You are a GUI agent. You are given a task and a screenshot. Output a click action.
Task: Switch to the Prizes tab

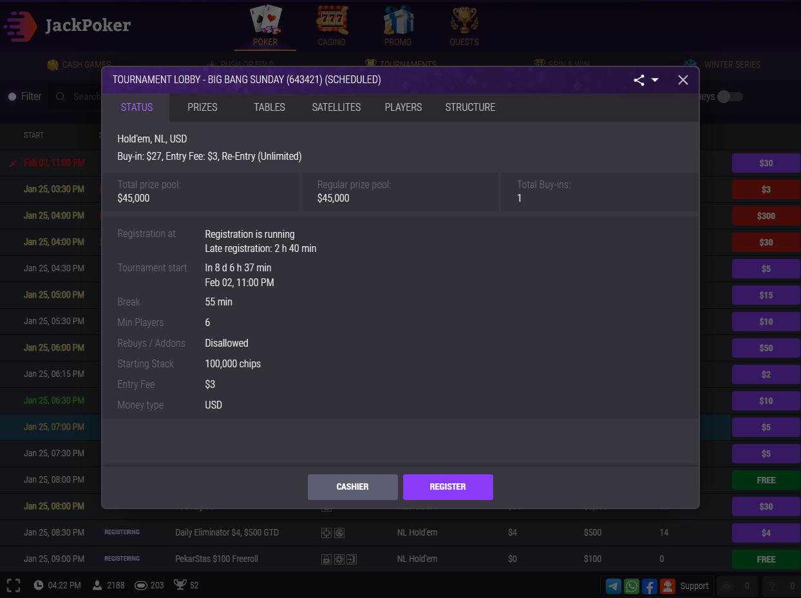coord(202,108)
